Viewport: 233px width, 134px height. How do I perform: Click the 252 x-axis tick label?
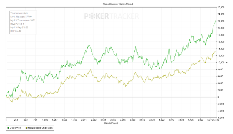[16, 120]
